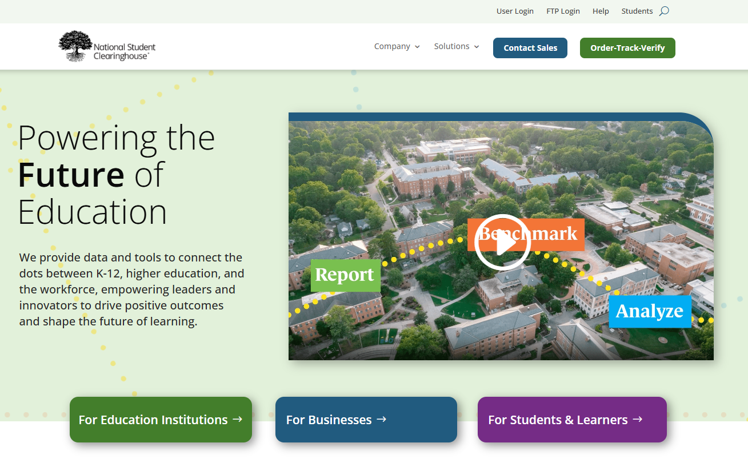Open the search magnifier icon
The height and width of the screenshot is (467, 748).
pyautogui.click(x=663, y=11)
